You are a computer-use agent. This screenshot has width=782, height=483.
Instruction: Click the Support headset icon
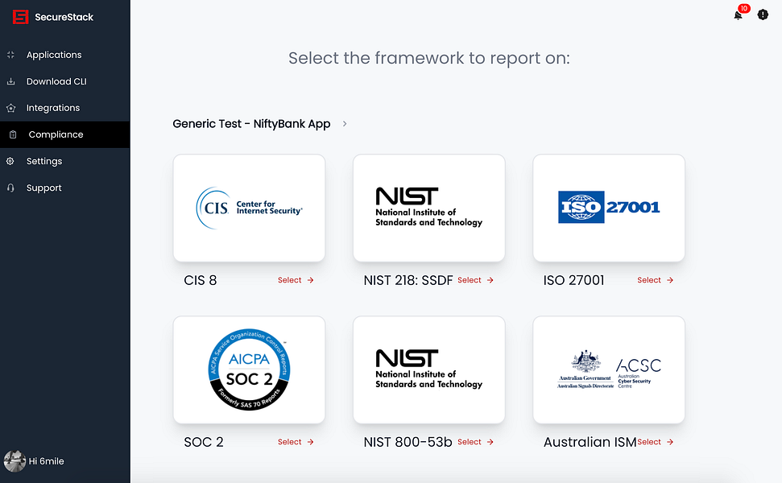[12, 188]
